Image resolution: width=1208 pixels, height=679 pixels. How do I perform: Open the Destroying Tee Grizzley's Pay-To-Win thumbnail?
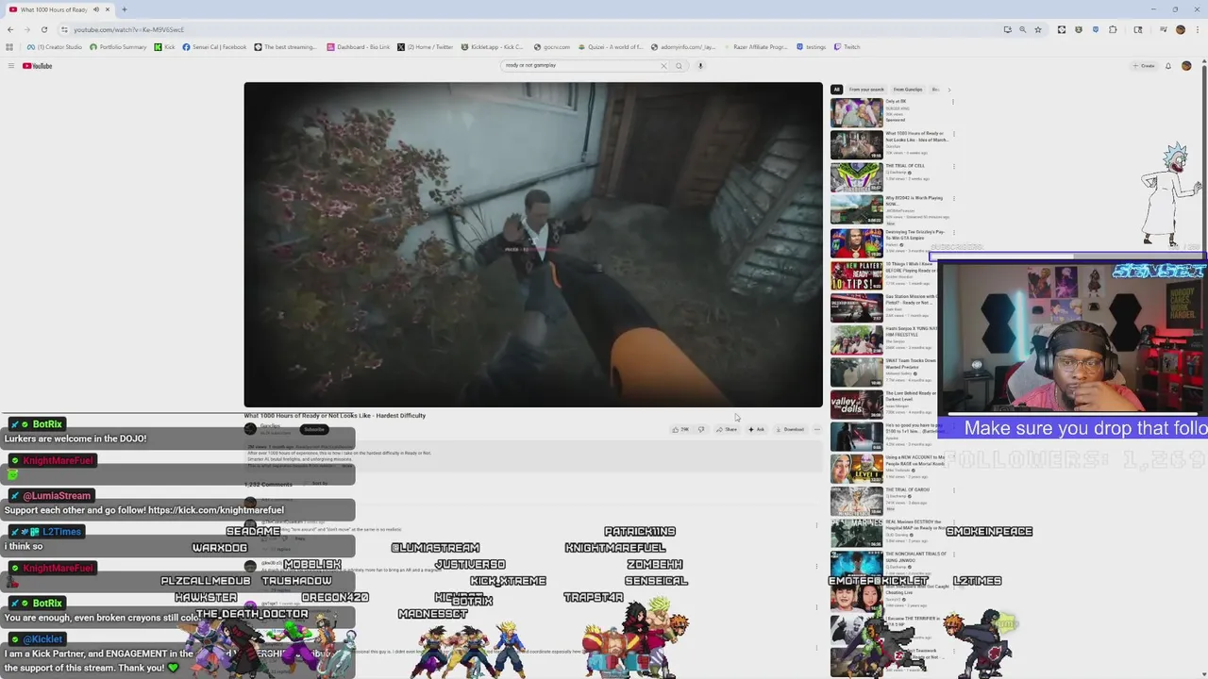tap(856, 241)
